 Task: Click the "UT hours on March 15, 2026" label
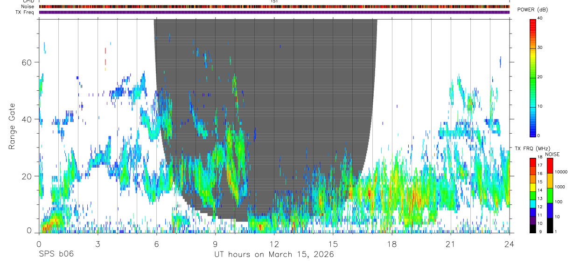point(274,255)
